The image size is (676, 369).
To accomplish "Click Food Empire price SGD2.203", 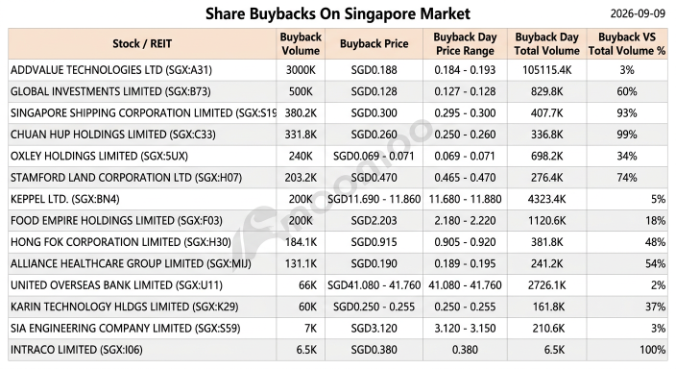I will coord(374,221).
